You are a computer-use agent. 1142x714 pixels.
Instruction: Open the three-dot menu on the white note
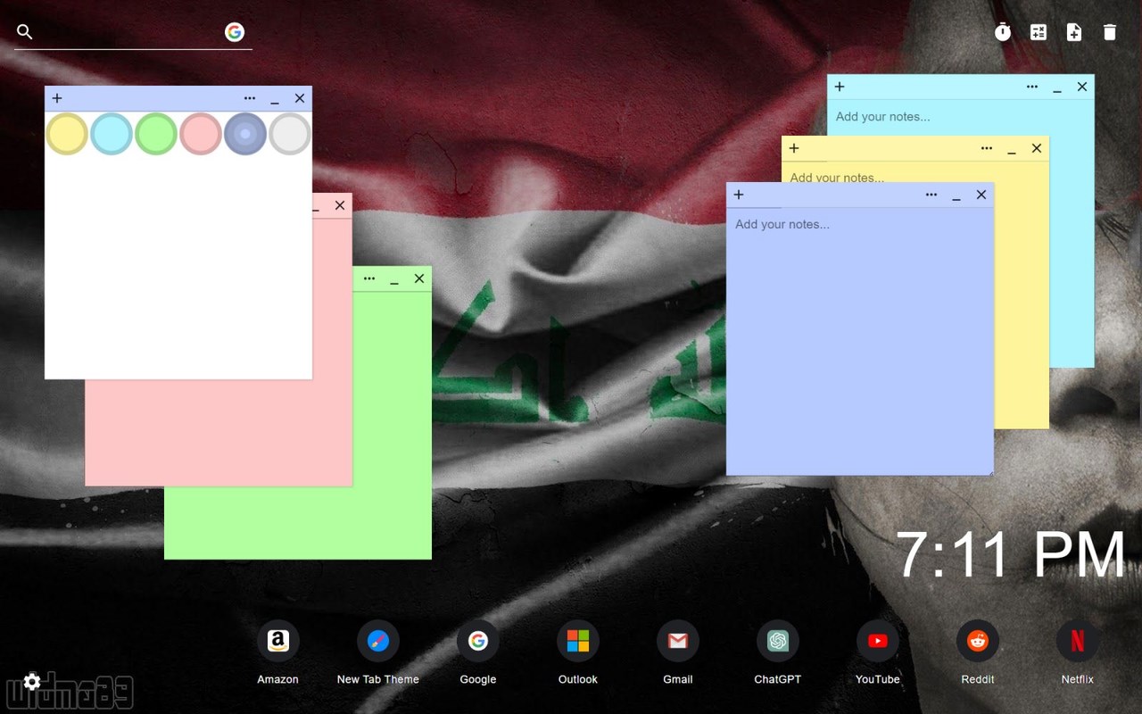tap(250, 98)
